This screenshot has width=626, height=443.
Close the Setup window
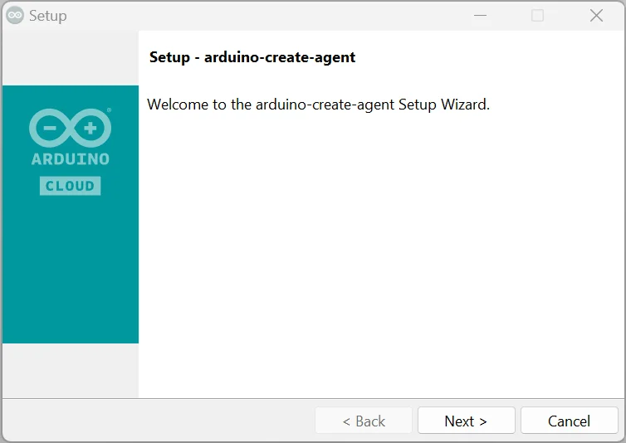pyautogui.click(x=596, y=16)
